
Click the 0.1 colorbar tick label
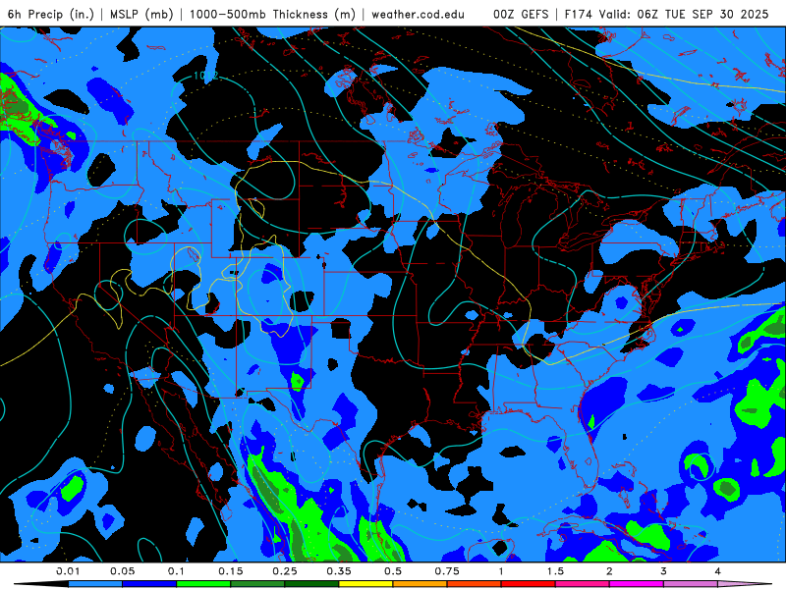pyautogui.click(x=176, y=571)
